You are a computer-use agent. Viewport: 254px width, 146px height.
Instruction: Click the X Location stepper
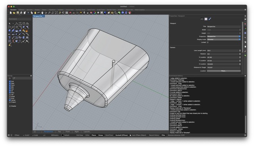pos(240,57)
